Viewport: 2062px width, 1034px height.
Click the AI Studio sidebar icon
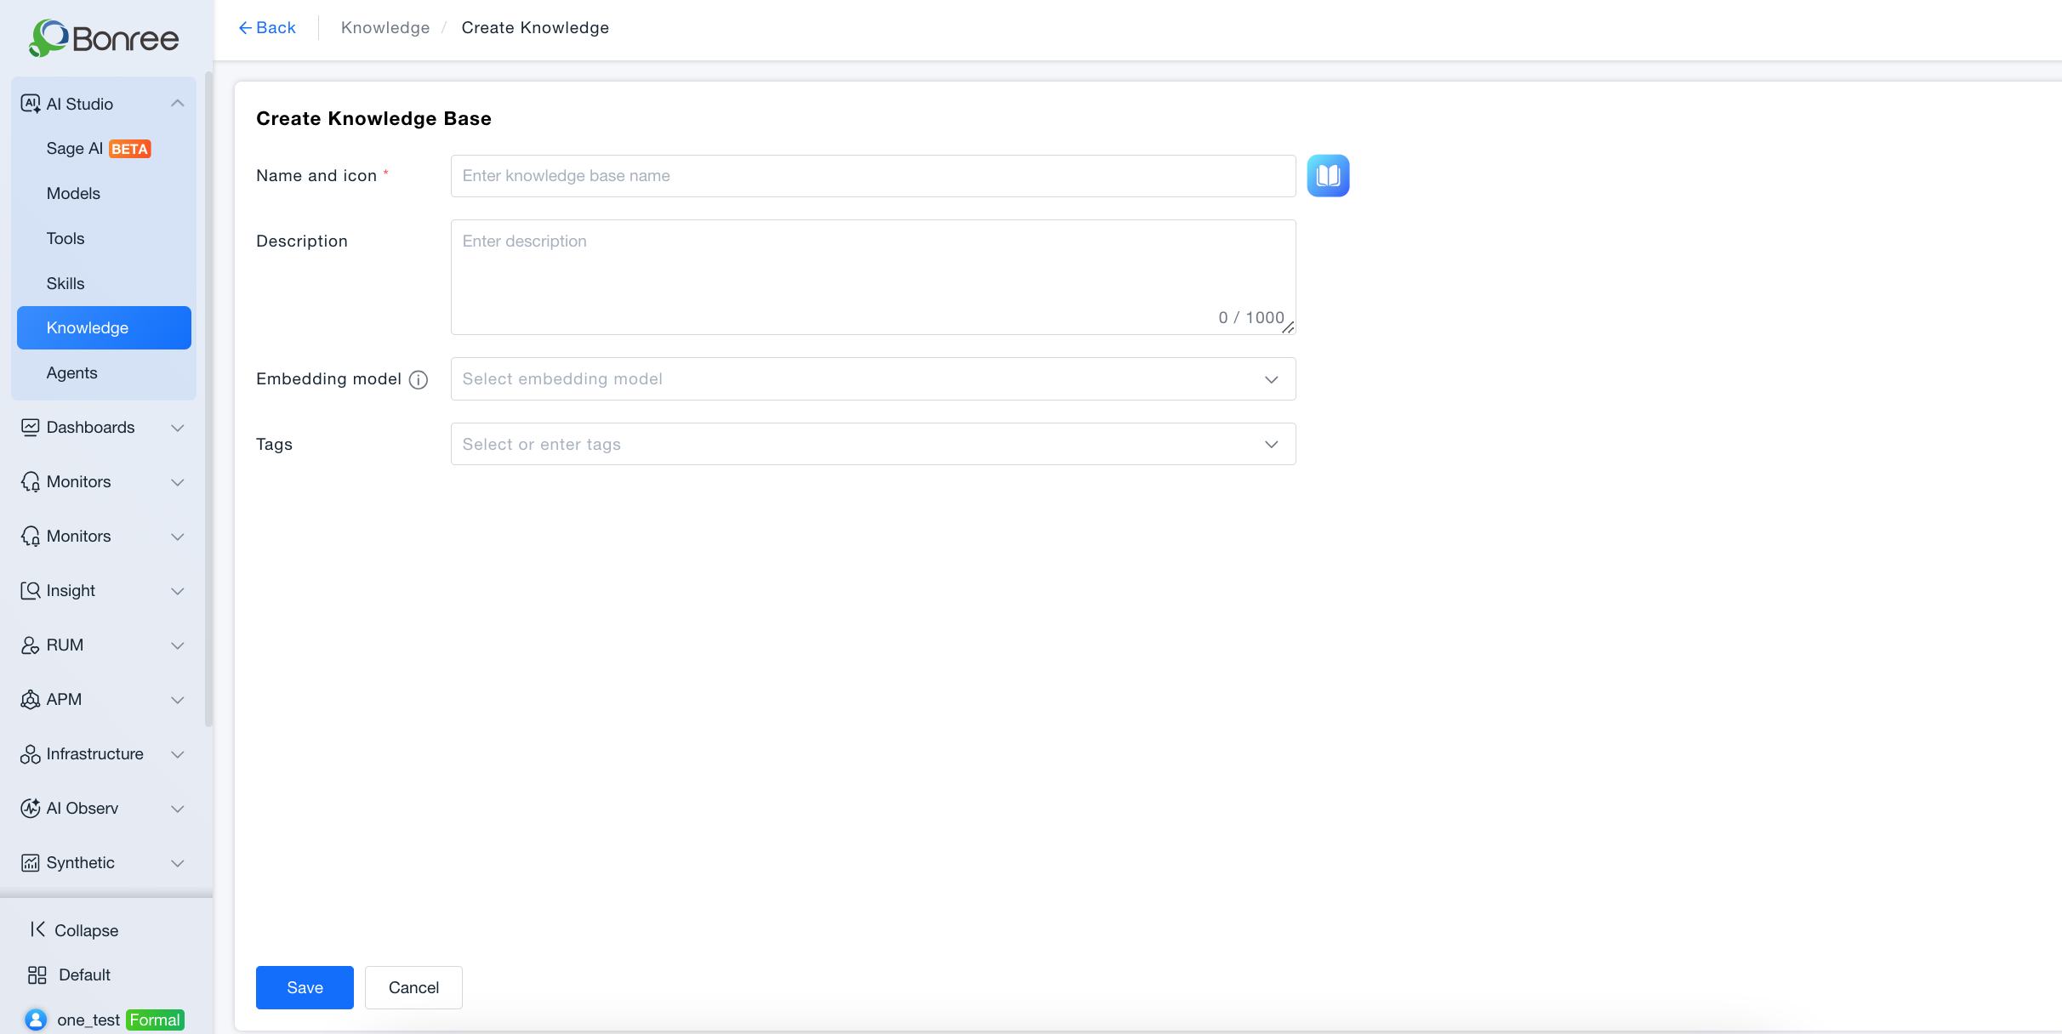tap(31, 104)
